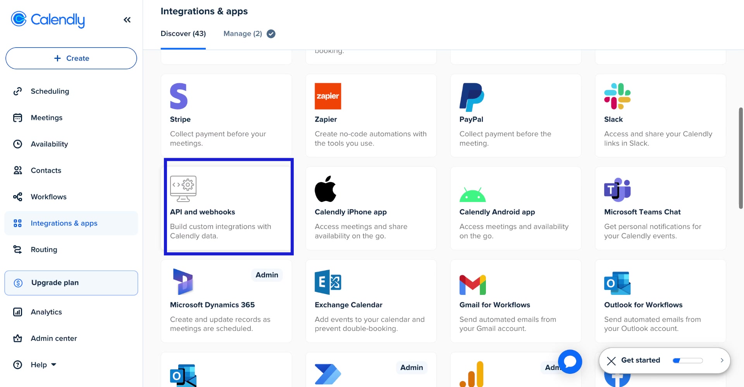Click the page vertical scrollbar

[741, 159]
